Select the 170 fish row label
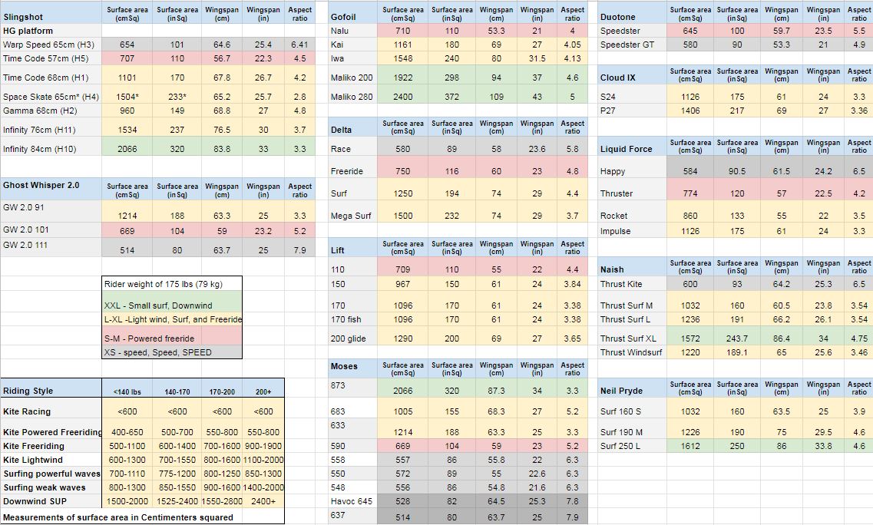 [352, 319]
